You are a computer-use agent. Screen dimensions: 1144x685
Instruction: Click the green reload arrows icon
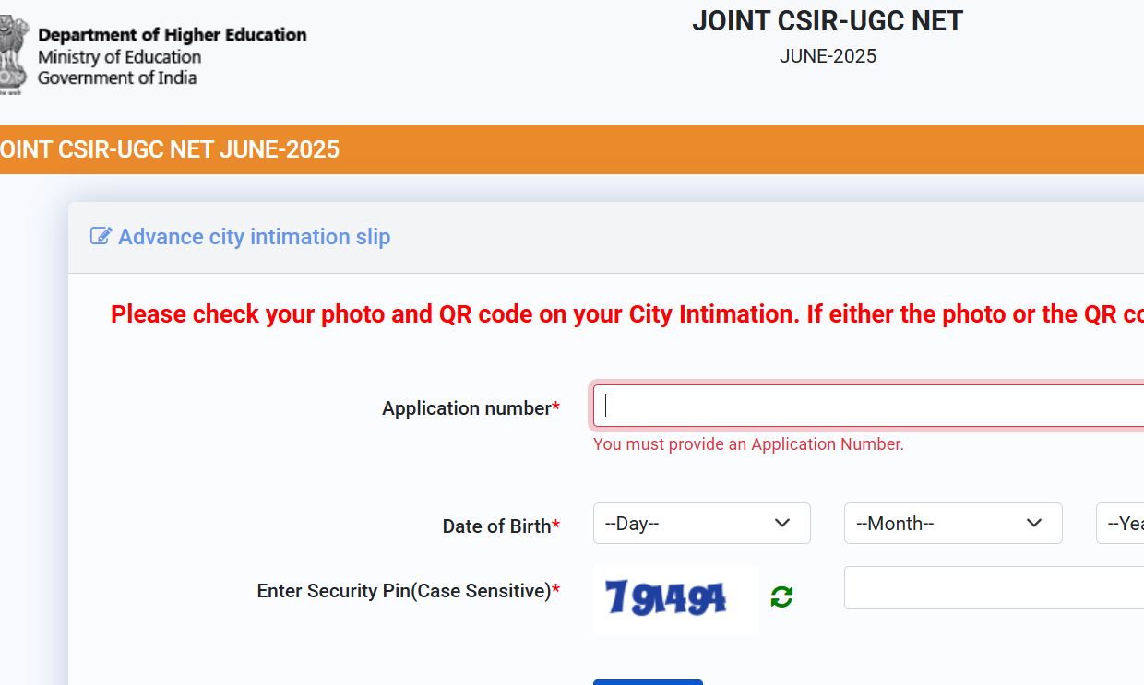781,596
